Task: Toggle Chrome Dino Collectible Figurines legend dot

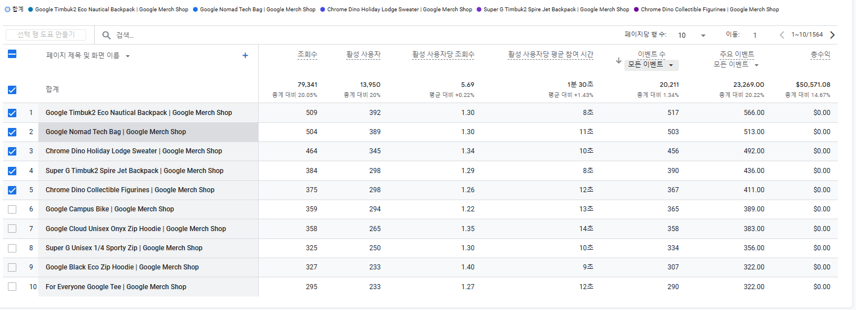Action: point(636,10)
